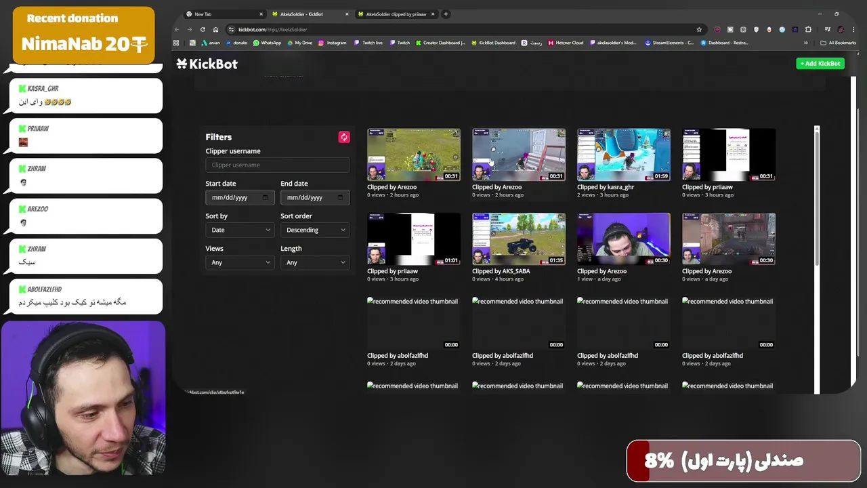Screen dimensions: 867x488
Task: Open the Arezoo clip showing the white door
Action: coord(519,155)
